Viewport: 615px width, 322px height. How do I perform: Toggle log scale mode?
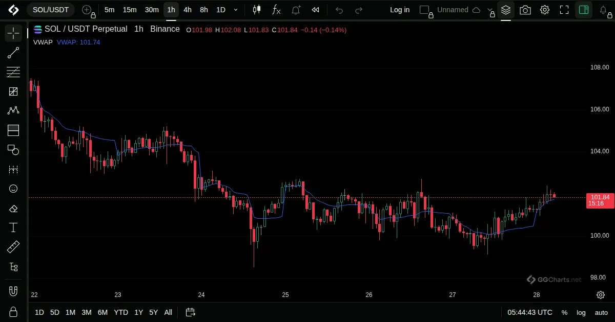click(x=581, y=312)
